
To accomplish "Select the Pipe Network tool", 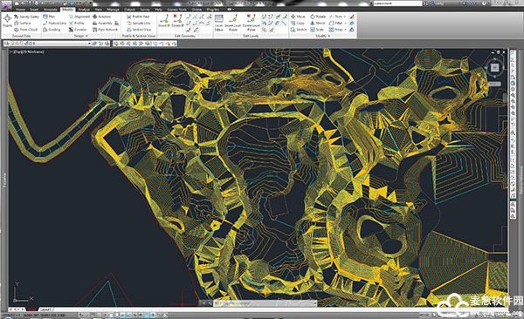I will (x=106, y=30).
